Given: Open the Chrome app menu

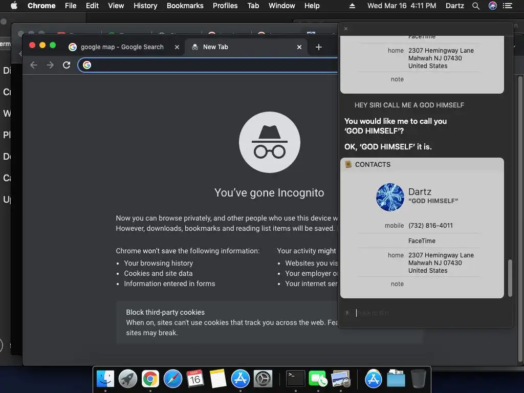Looking at the screenshot, I should click(41, 6).
